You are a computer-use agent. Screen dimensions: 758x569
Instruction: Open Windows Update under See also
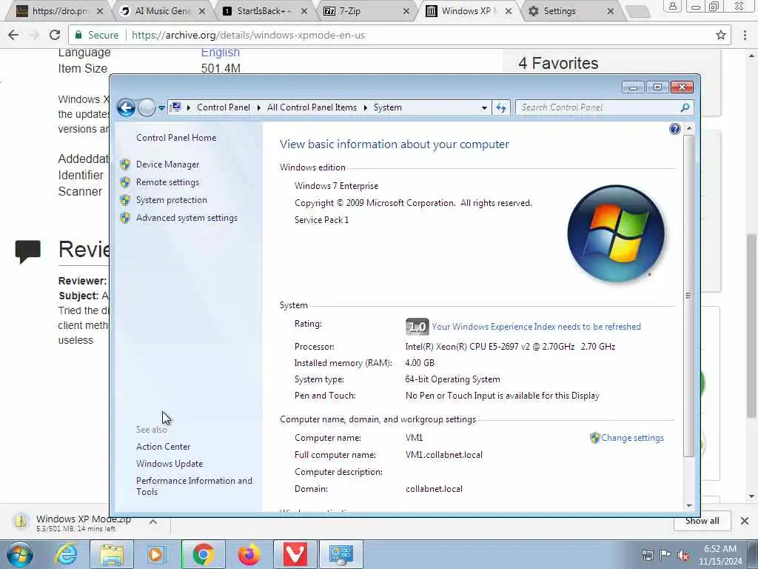(x=170, y=464)
